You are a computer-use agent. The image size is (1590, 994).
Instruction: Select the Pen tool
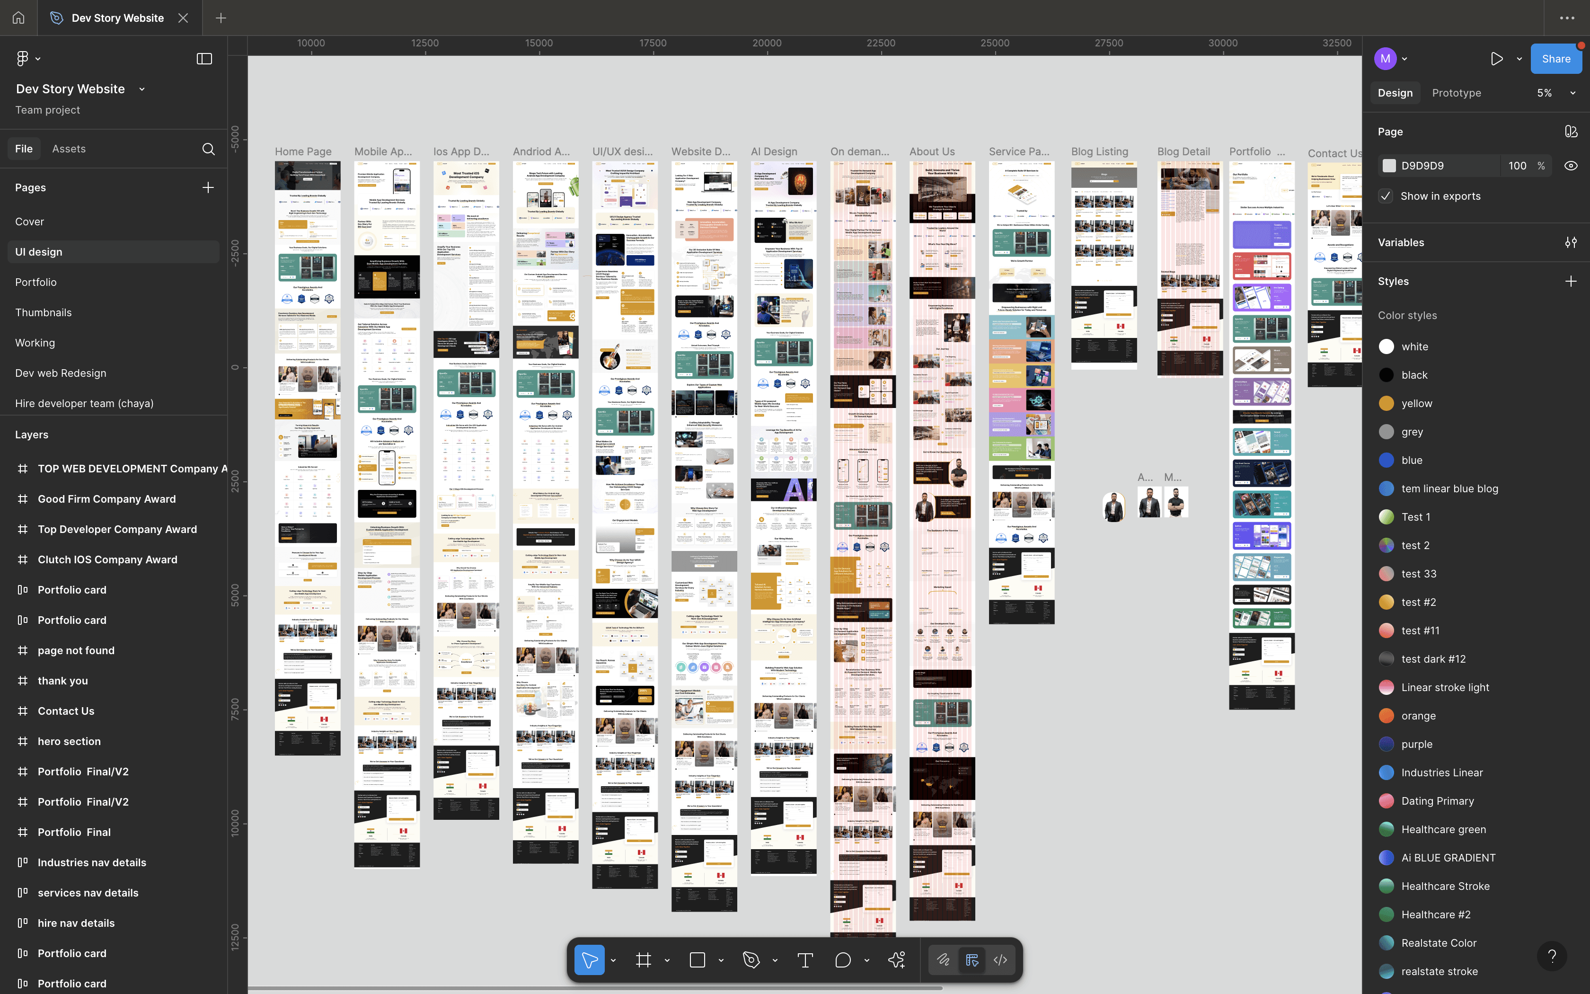[x=751, y=960]
